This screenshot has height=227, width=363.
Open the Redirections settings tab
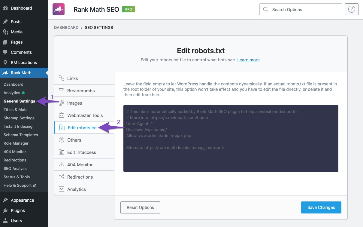[84, 177]
